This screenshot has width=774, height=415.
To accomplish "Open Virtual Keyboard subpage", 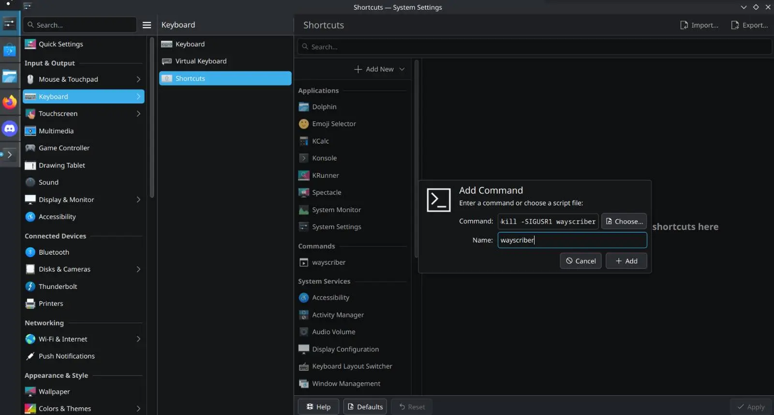I will click(x=225, y=61).
